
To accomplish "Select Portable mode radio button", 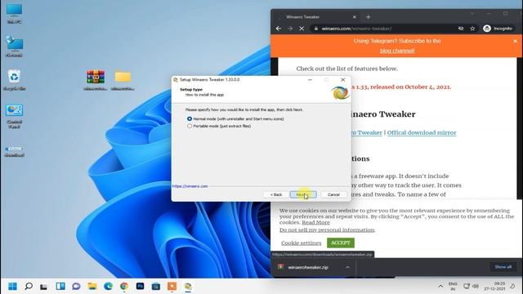I will (190, 126).
